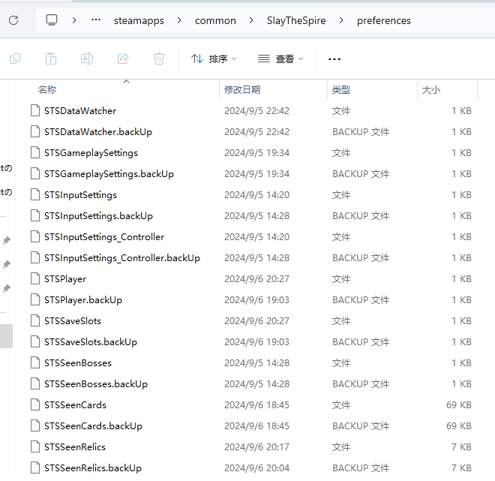The width and height of the screenshot is (495, 481).
Task: Click the 2024/9/5 22:42 date of STSDataWatcher
Action: (256, 111)
